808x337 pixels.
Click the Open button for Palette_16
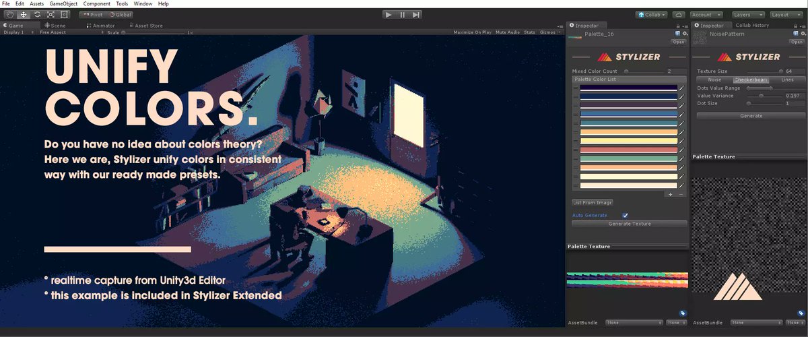679,42
